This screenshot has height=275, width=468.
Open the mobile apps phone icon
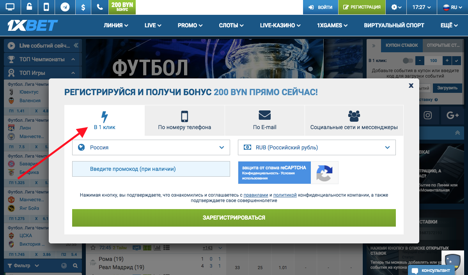[46, 7]
